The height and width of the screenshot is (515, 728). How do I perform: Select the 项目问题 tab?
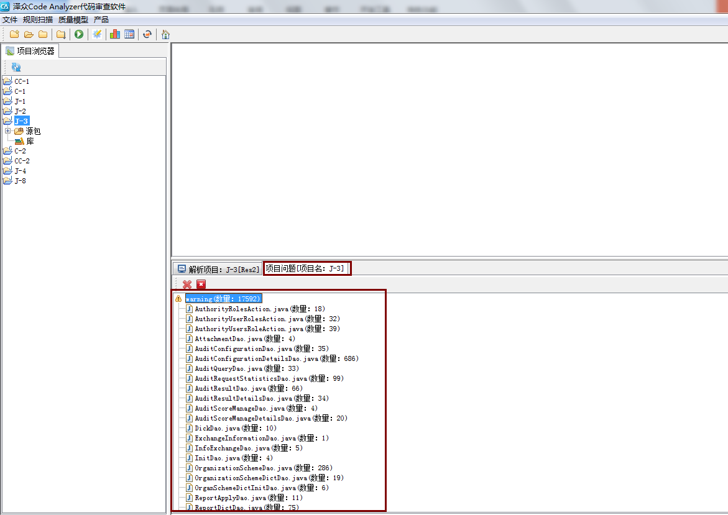(306, 268)
